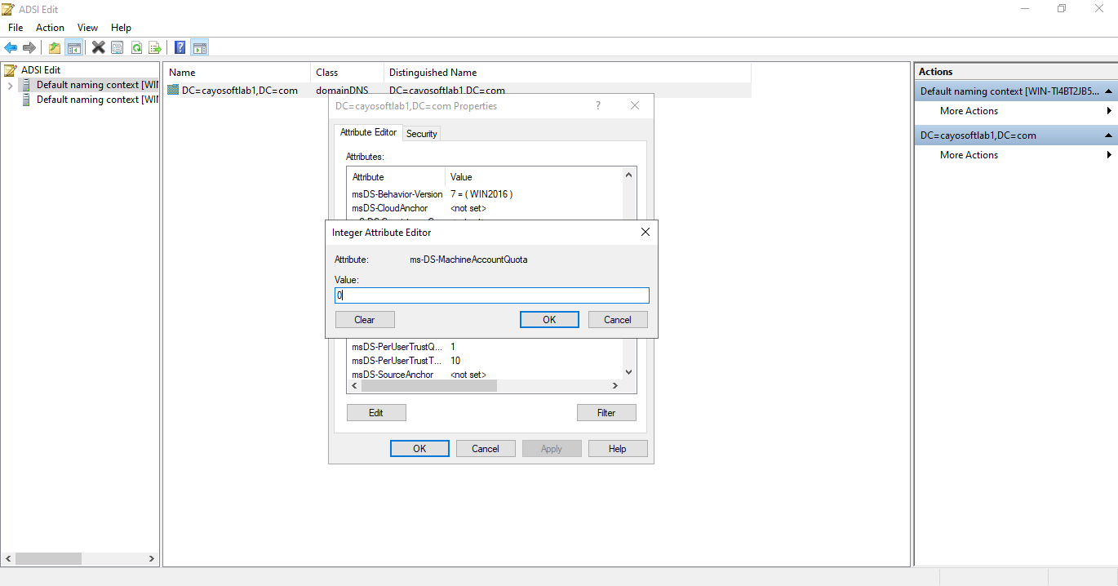Open the Action menu
The width and height of the screenshot is (1118, 586).
pos(50,28)
